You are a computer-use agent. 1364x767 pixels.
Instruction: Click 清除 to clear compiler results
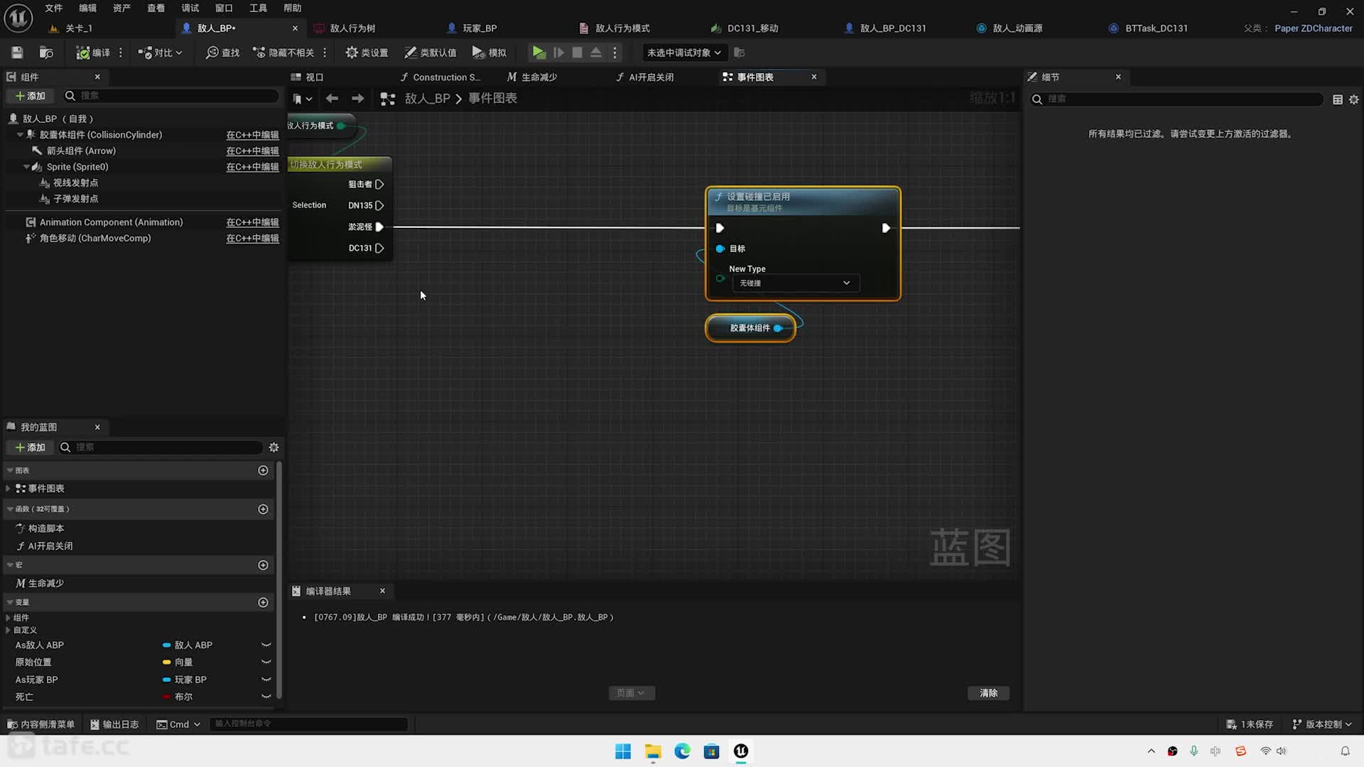point(988,693)
